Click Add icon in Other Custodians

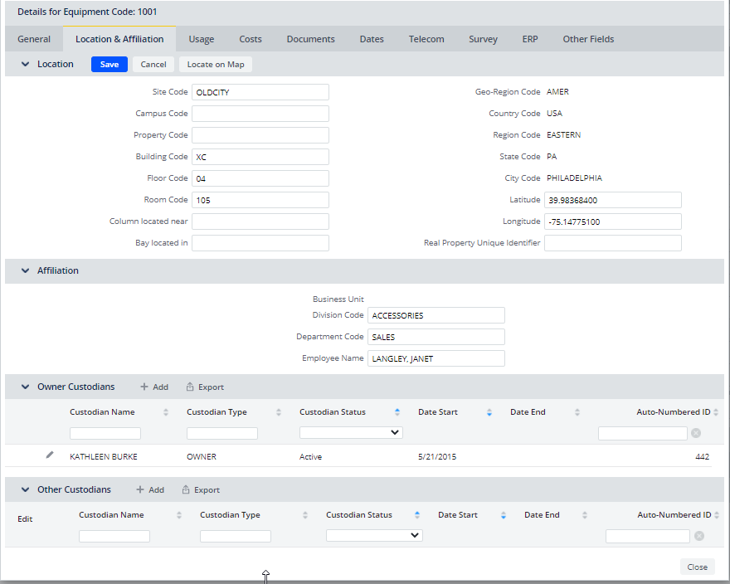coord(140,490)
